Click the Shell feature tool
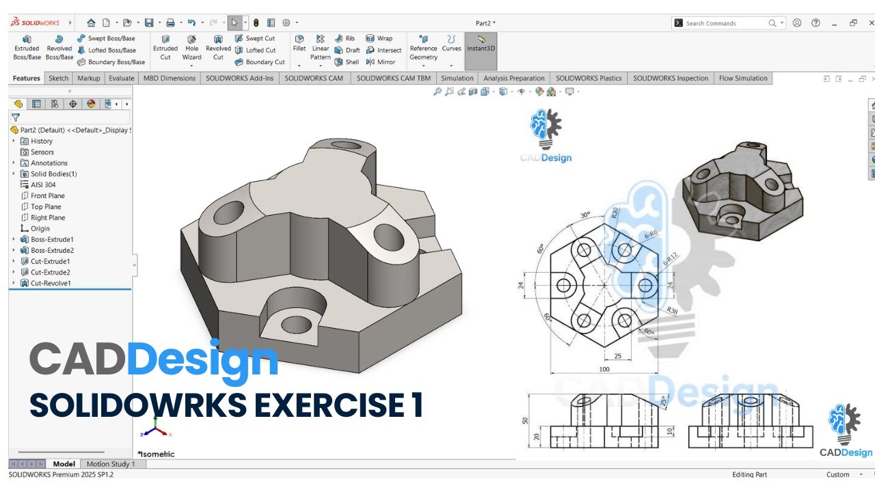This screenshot has height=492, width=875. [347, 61]
